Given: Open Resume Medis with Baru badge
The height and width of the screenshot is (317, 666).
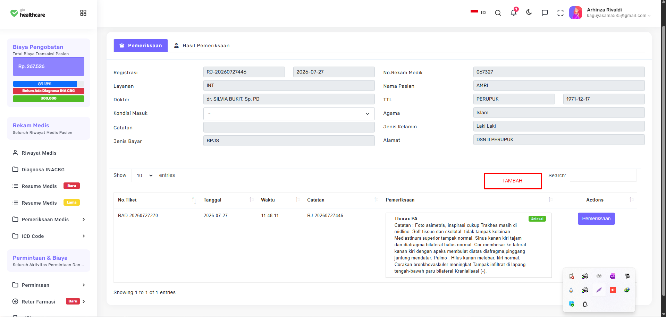Looking at the screenshot, I should click(x=46, y=186).
